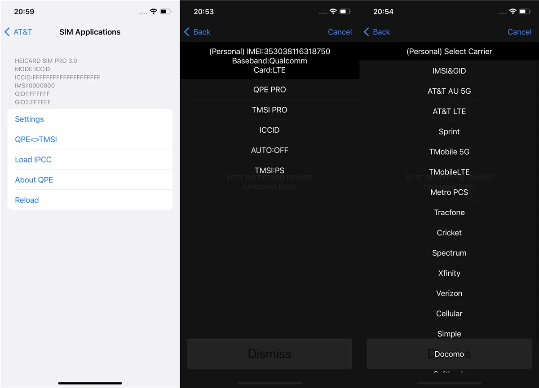The width and height of the screenshot is (539, 388).
Task: Select TMSI PRO mode
Action: coord(269,110)
